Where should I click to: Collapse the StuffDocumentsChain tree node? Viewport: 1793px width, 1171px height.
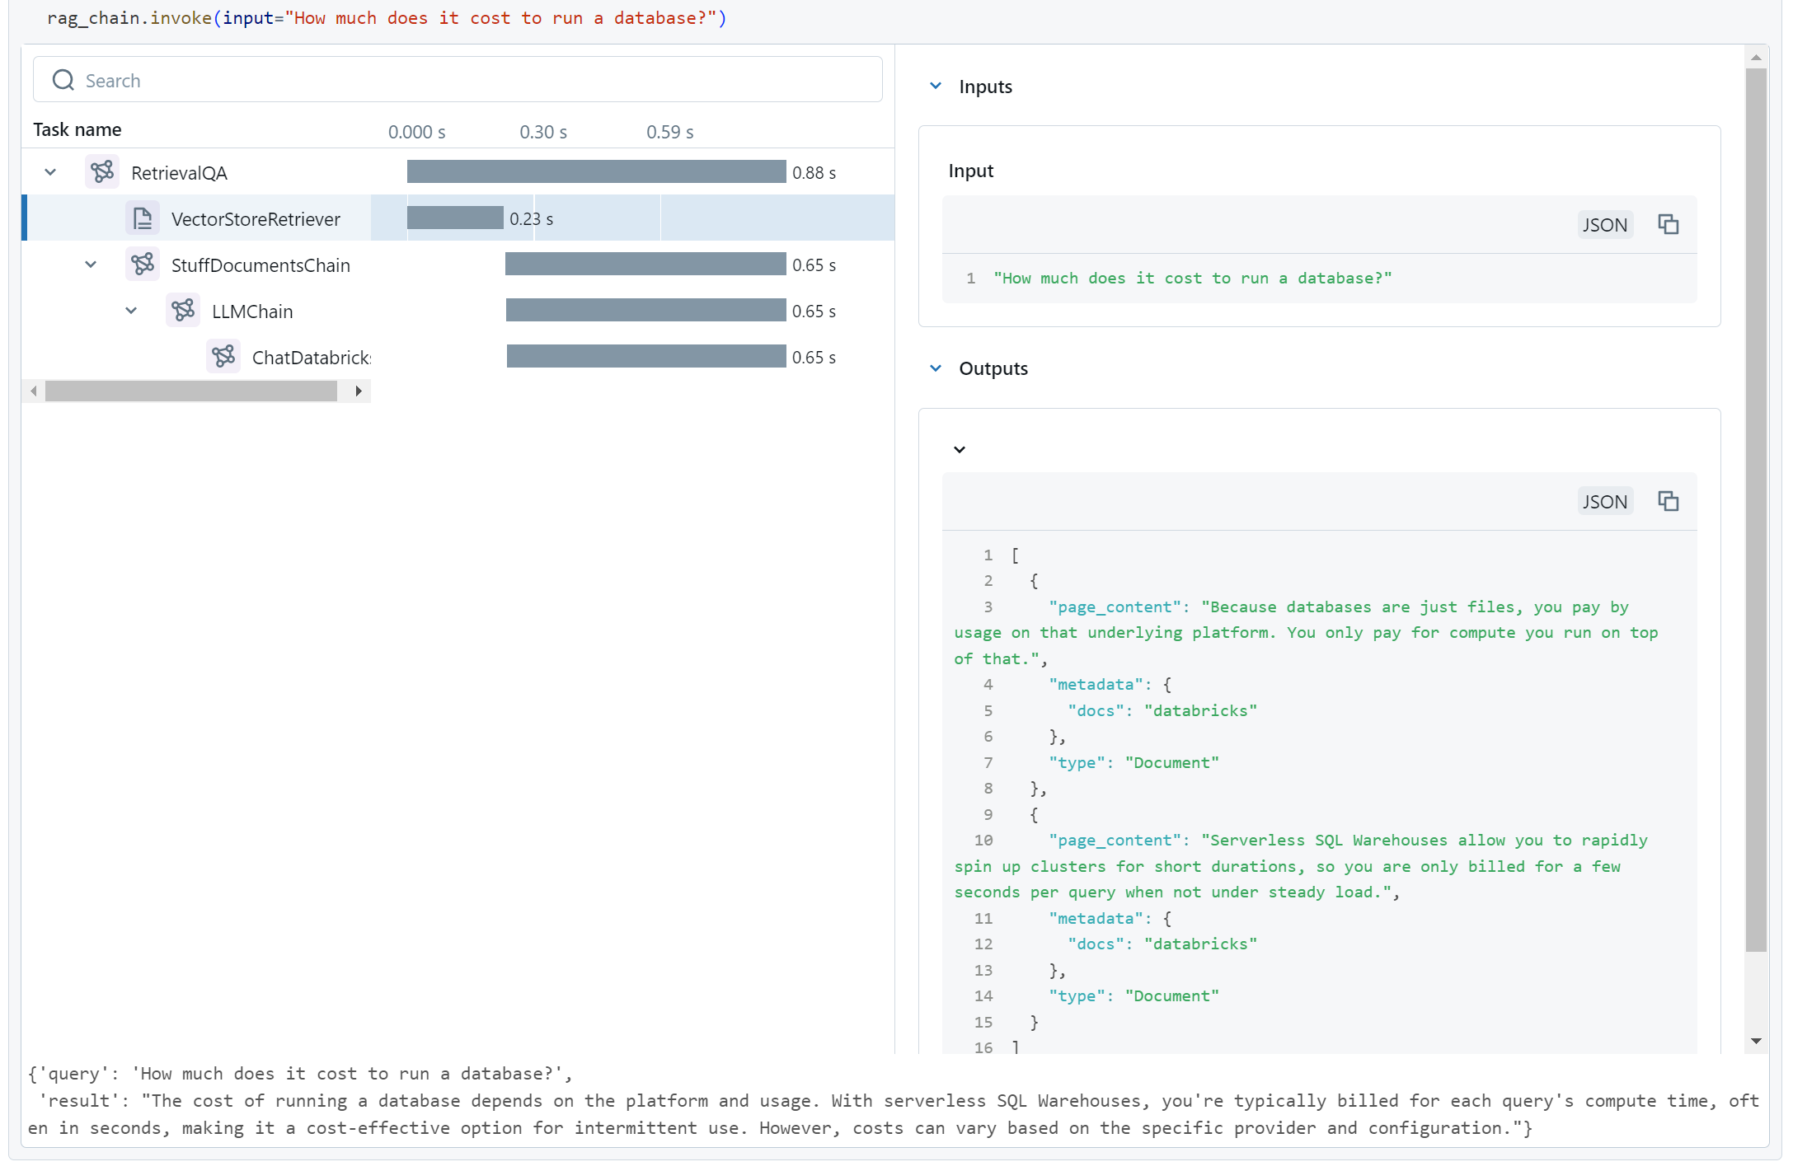91,265
